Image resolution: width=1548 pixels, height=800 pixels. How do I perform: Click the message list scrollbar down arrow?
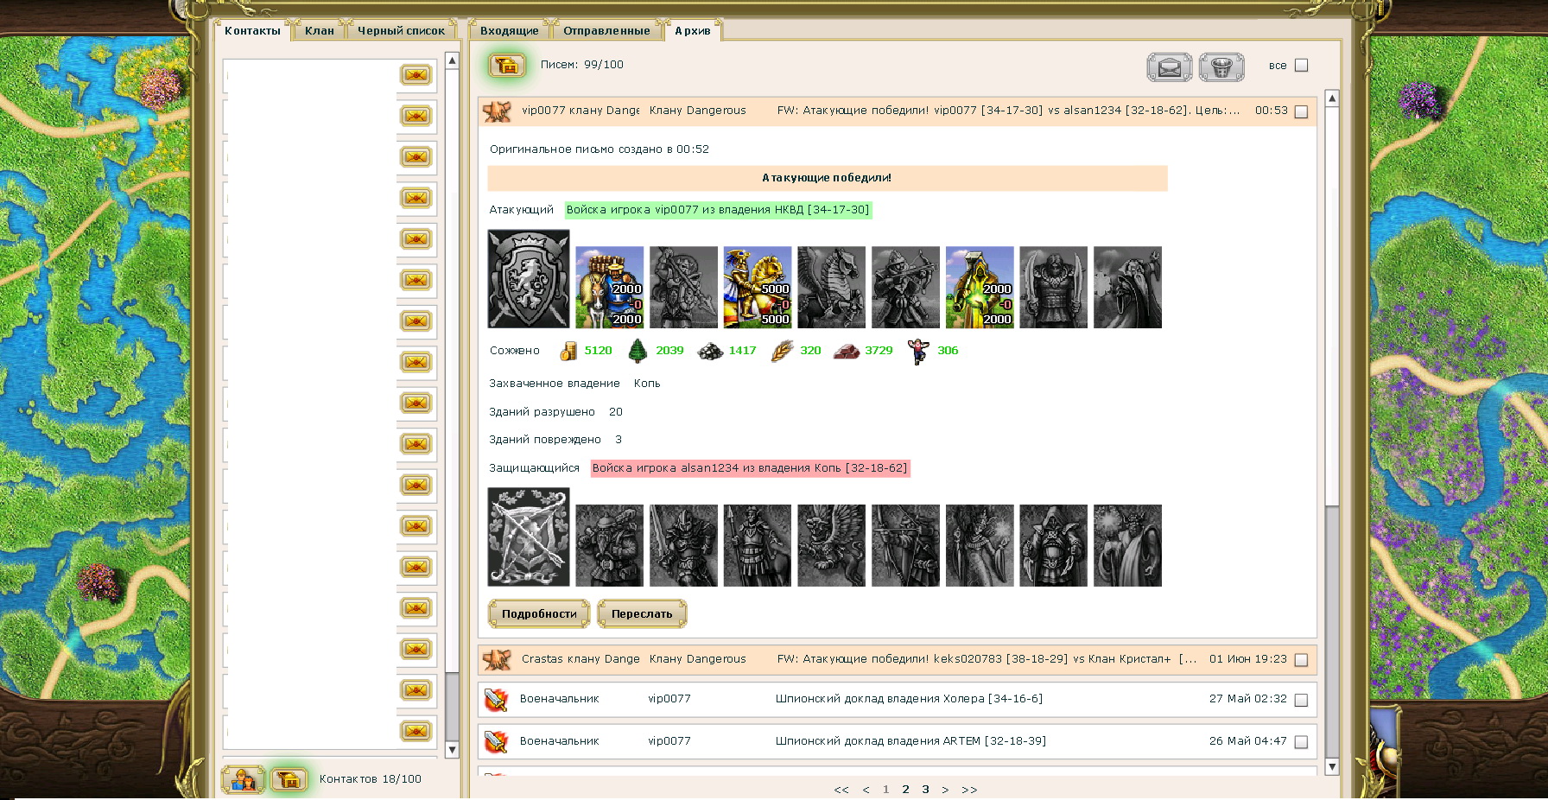1332,766
